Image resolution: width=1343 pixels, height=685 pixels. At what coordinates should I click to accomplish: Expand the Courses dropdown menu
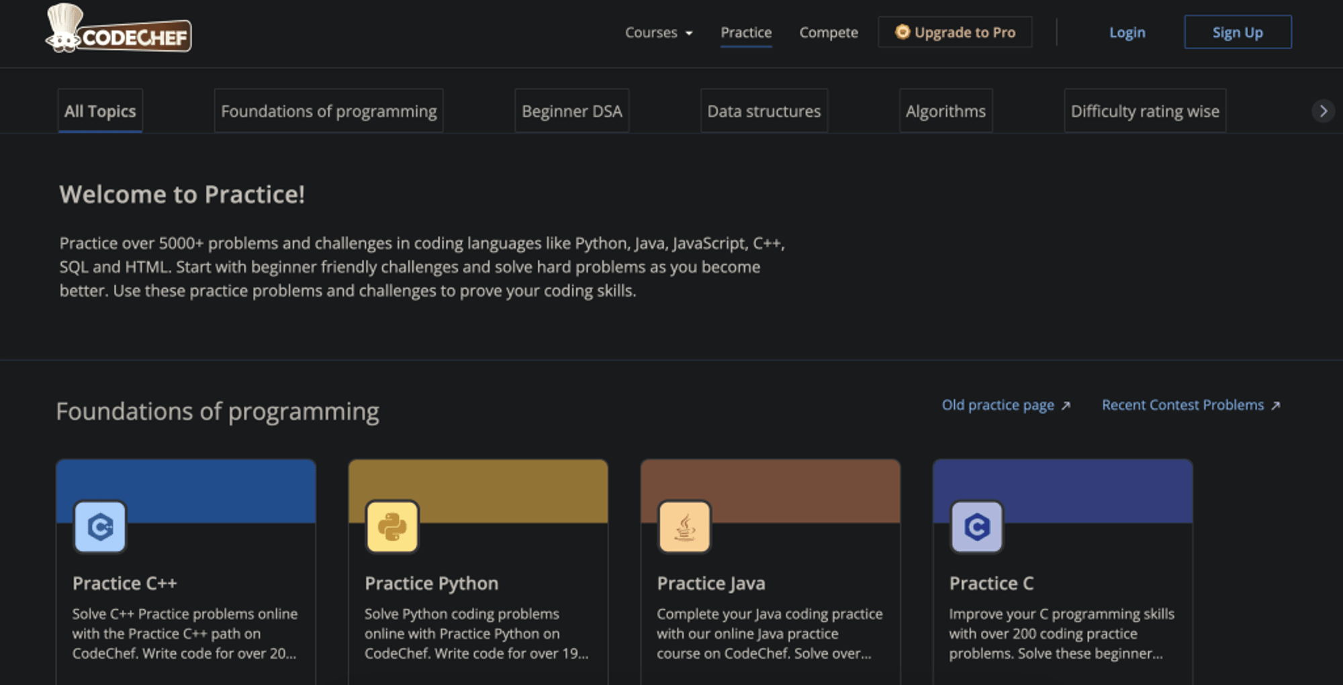[x=658, y=32]
